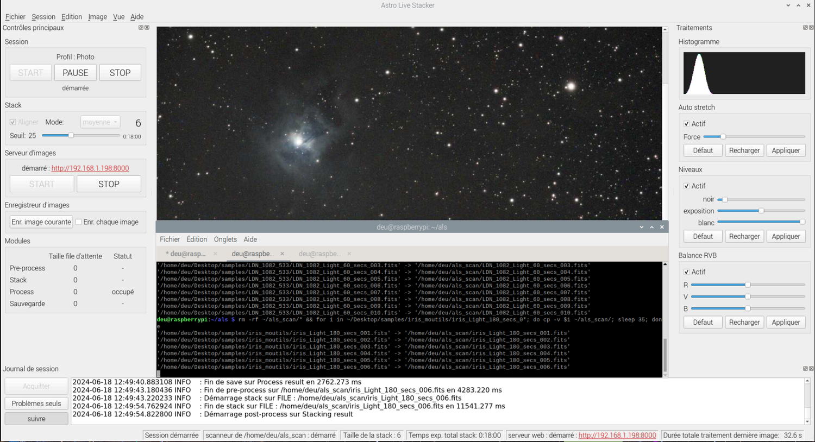Toggle the Aligner checkbox in Stack

[13, 122]
